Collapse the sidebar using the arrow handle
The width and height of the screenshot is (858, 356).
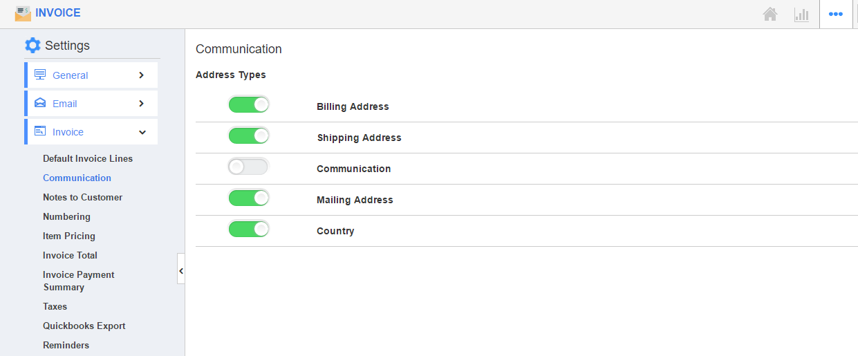181,271
